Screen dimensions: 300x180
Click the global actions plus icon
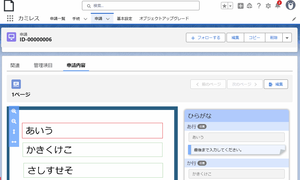pyautogui.click(x=240, y=6)
